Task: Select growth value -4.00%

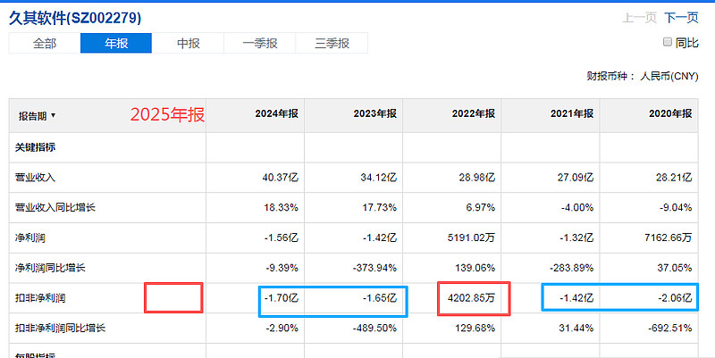Action: pos(577,207)
